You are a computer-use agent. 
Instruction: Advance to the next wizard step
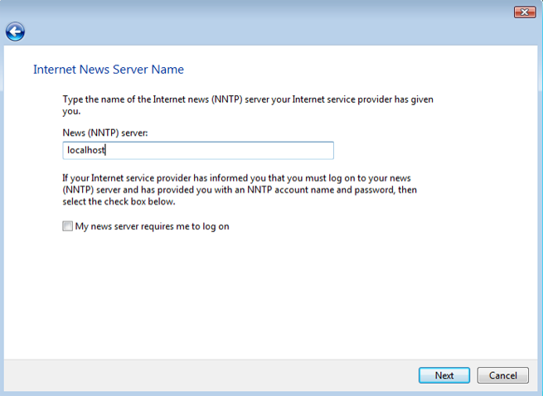click(x=444, y=375)
